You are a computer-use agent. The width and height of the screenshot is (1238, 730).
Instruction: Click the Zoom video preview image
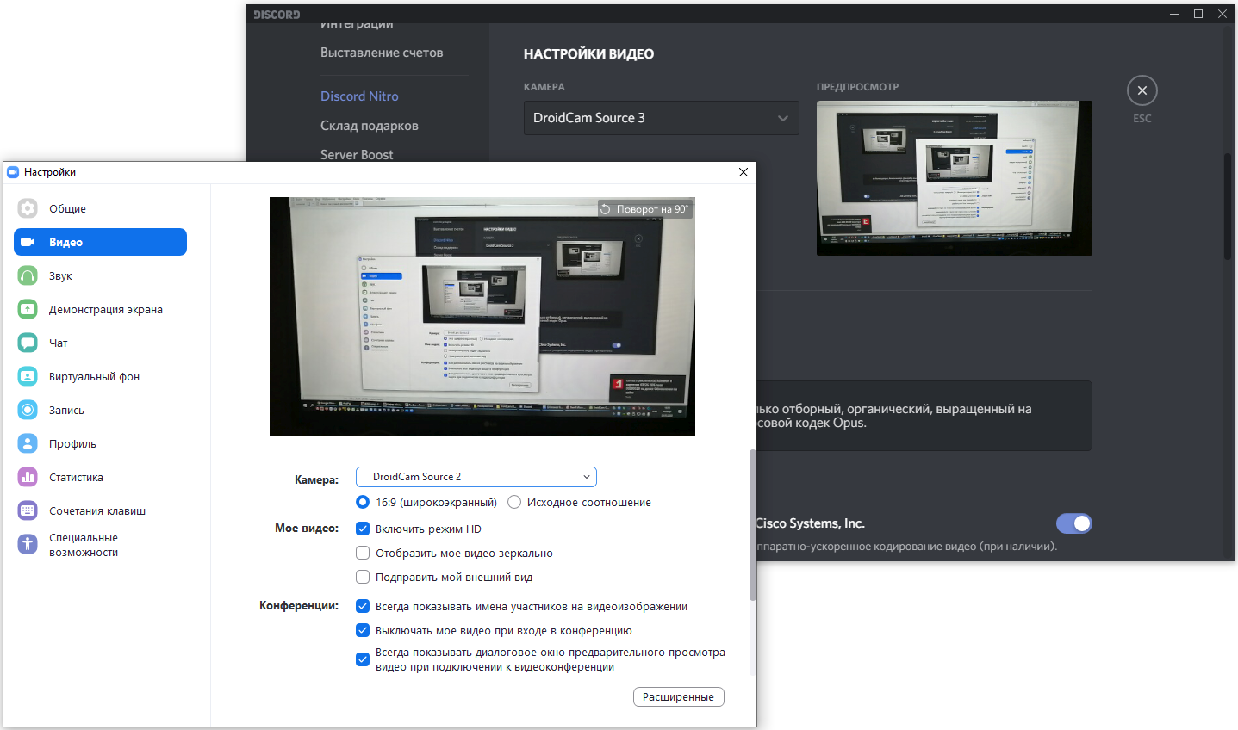[x=482, y=317]
